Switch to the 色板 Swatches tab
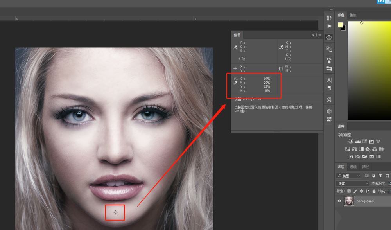This screenshot has height=230, width=391. coord(353,15)
